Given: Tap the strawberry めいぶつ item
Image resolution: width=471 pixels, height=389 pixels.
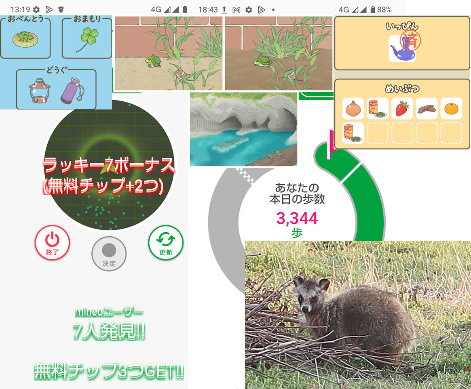Looking at the screenshot, I should pos(402,108).
